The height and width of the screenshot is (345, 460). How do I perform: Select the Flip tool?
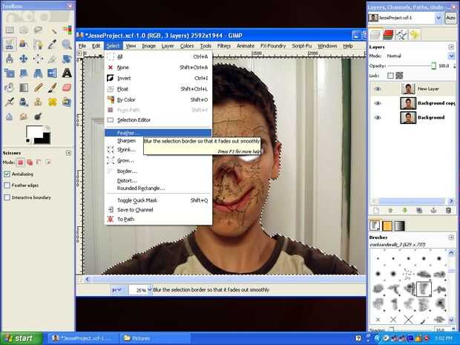pos(53,73)
